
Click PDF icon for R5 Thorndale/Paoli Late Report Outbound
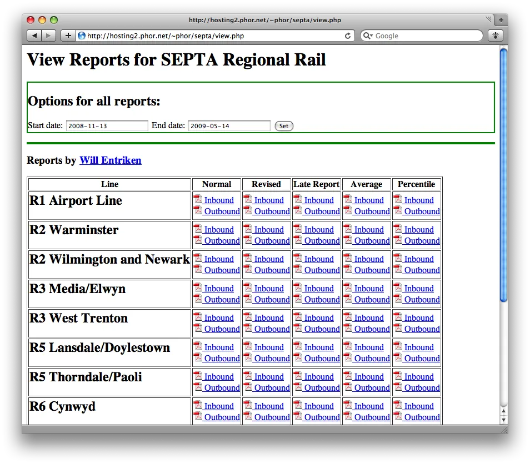[298, 387]
